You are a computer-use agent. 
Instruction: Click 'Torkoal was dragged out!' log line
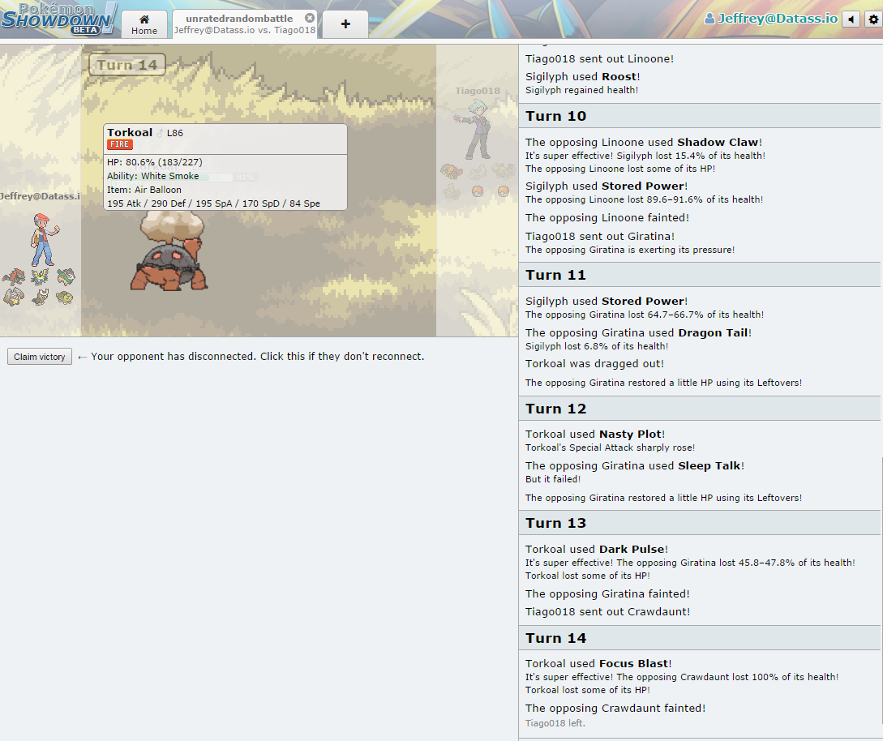(x=594, y=364)
